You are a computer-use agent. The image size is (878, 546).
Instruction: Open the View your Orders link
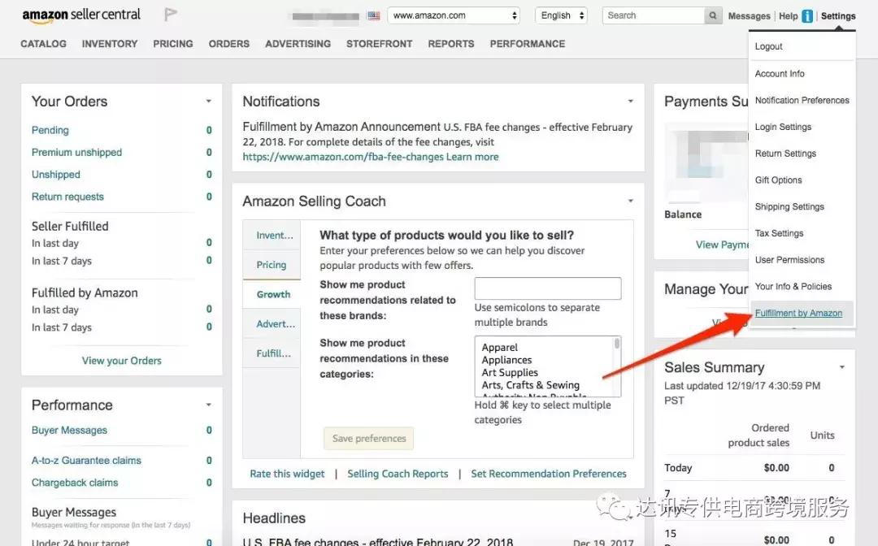122,361
